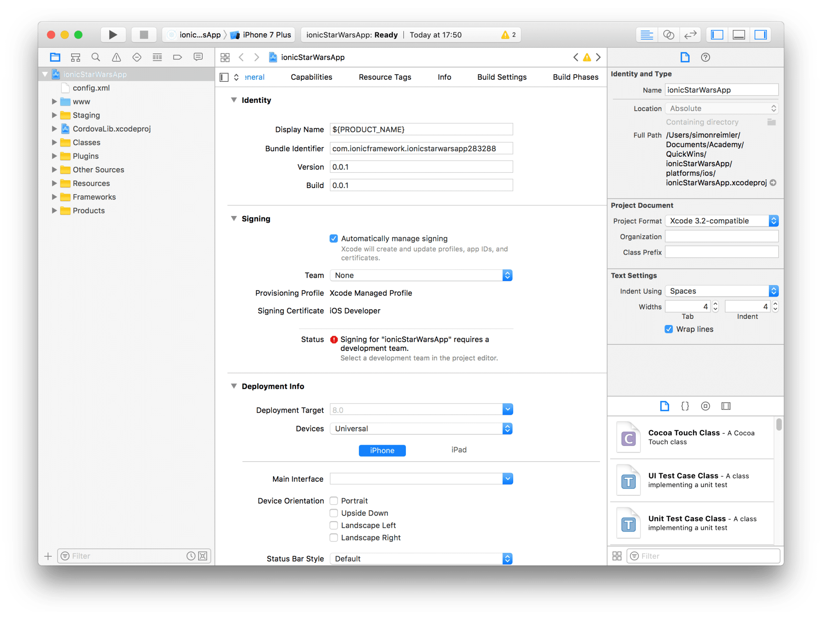
Task: Toggle Wrap lines checkbox
Action: [669, 329]
